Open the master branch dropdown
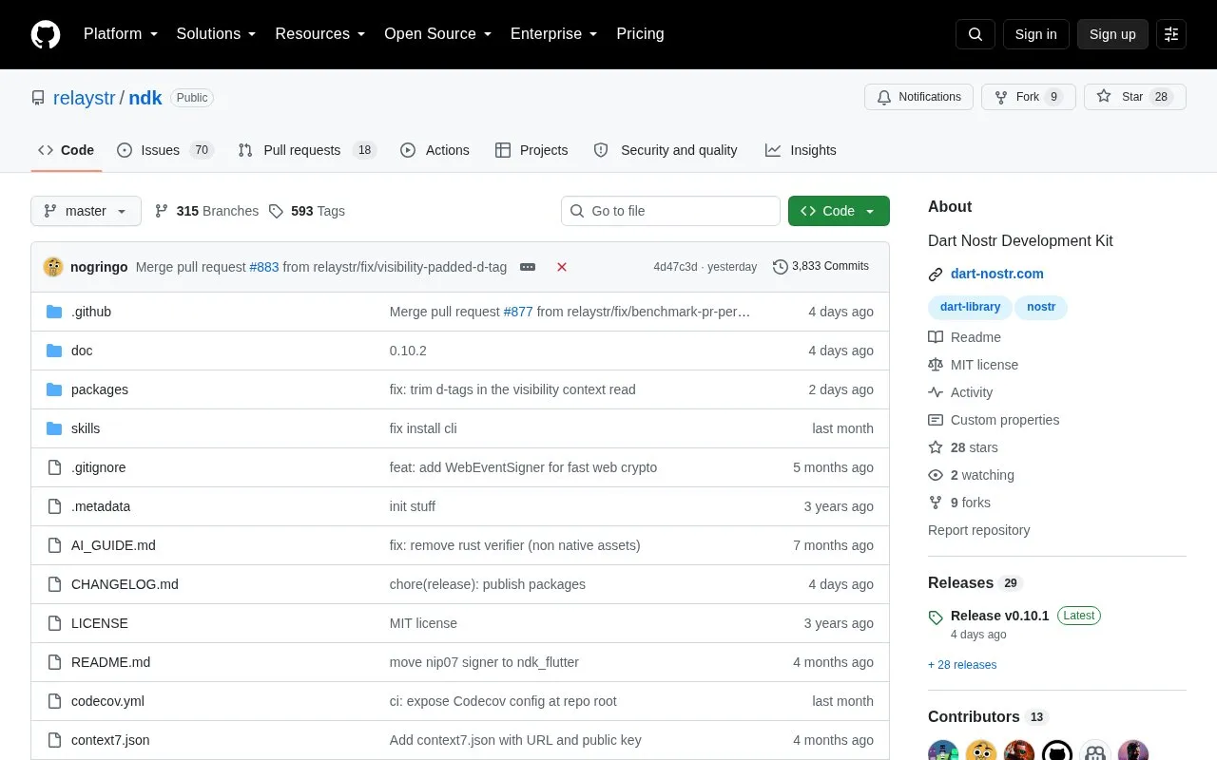 [86, 211]
